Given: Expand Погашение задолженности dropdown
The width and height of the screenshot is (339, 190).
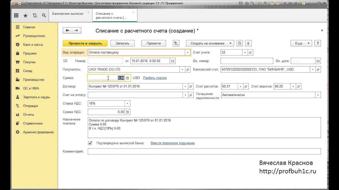Looking at the screenshot, I should pos(318,95).
